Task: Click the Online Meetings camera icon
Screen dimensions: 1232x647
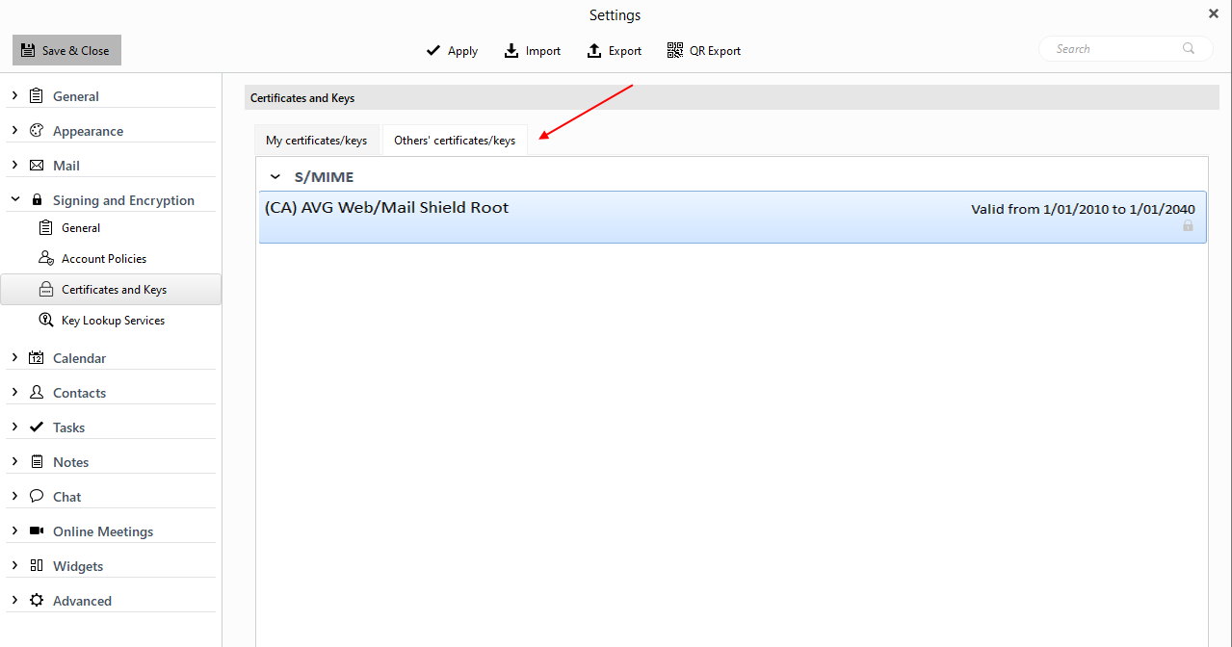Action: pyautogui.click(x=37, y=531)
